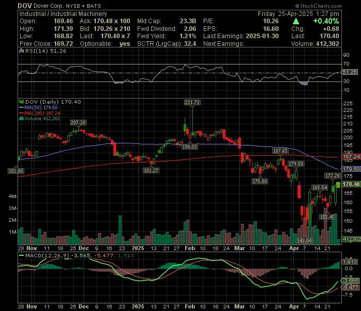Click the SCTR (LrgCap) 32.4 value
The width and height of the screenshot is (361, 311).
(x=190, y=44)
